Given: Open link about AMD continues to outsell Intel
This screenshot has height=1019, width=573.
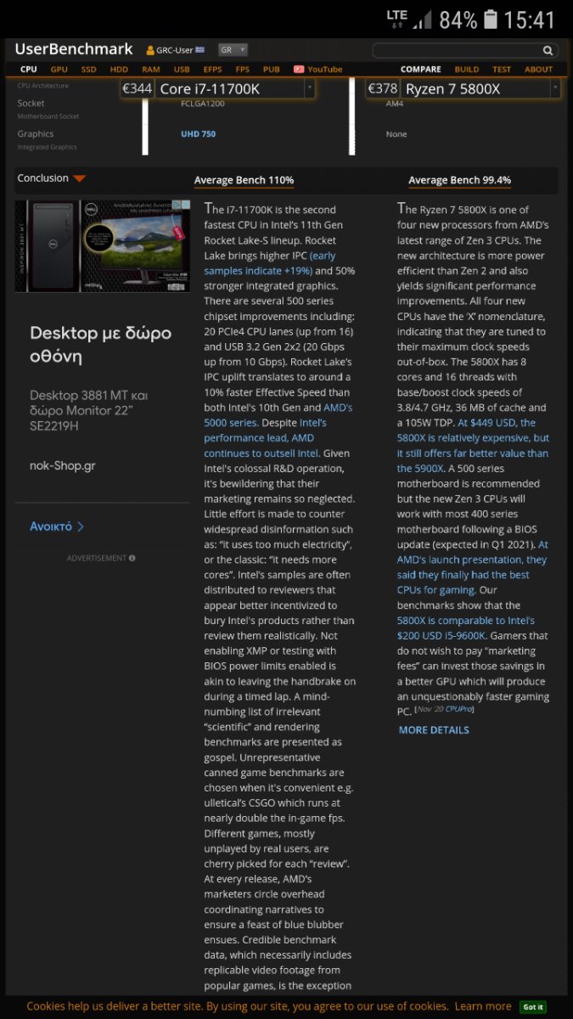Looking at the screenshot, I should click(x=265, y=437).
